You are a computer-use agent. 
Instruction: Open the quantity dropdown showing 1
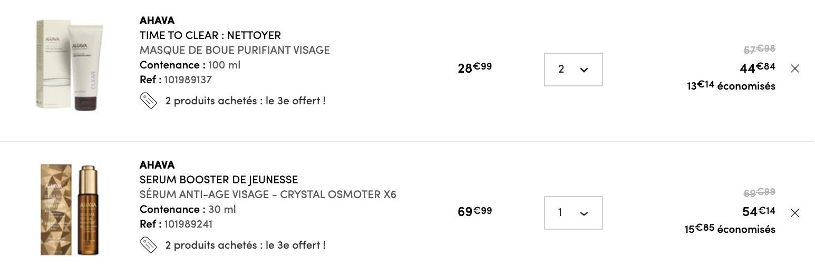pyautogui.click(x=574, y=213)
